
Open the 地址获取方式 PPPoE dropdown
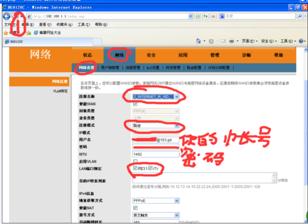tap(156, 201)
